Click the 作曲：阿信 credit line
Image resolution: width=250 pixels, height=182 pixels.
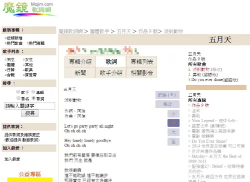point(75,116)
